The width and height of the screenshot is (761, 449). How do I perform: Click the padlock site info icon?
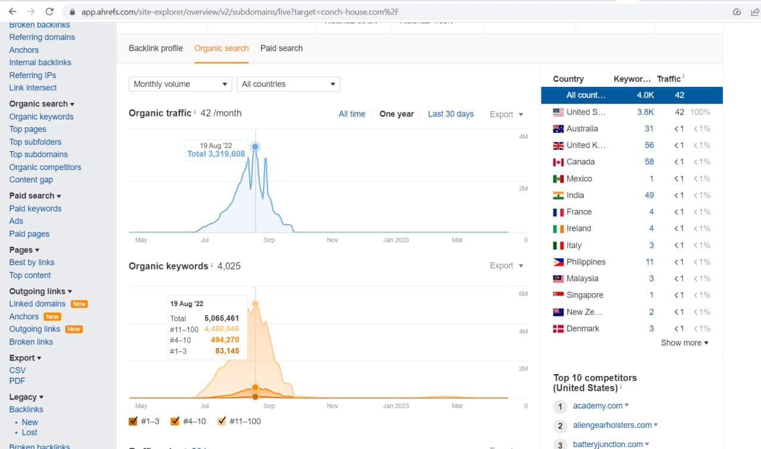pyautogui.click(x=72, y=11)
